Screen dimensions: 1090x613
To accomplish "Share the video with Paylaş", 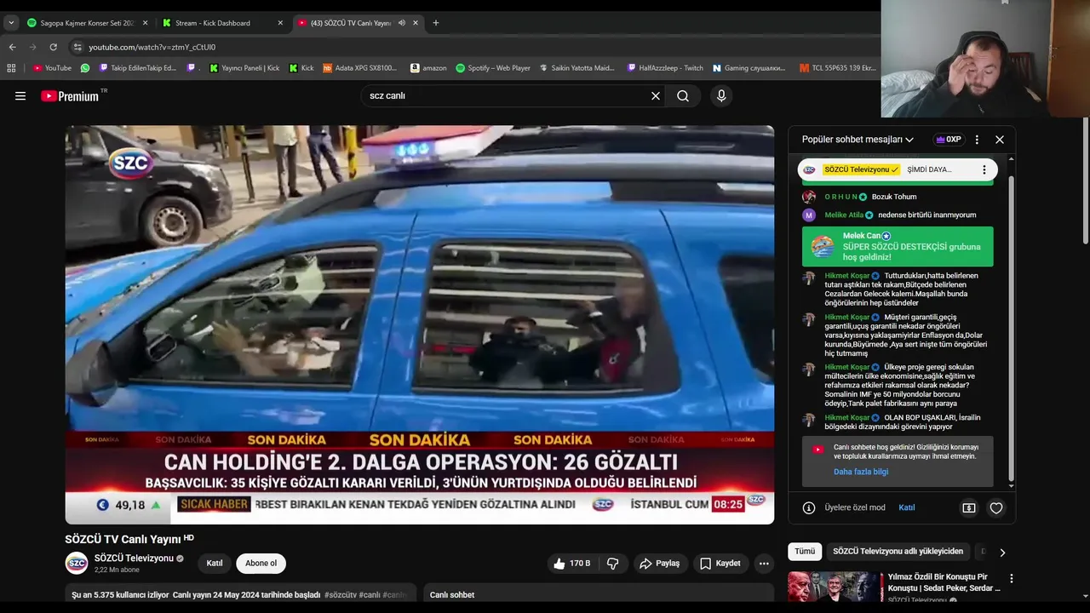I will click(660, 564).
